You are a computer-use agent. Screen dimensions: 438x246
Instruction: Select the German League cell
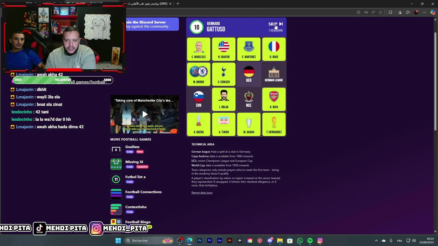point(274,74)
